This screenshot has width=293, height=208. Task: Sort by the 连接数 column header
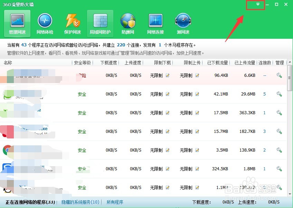coord(265,63)
